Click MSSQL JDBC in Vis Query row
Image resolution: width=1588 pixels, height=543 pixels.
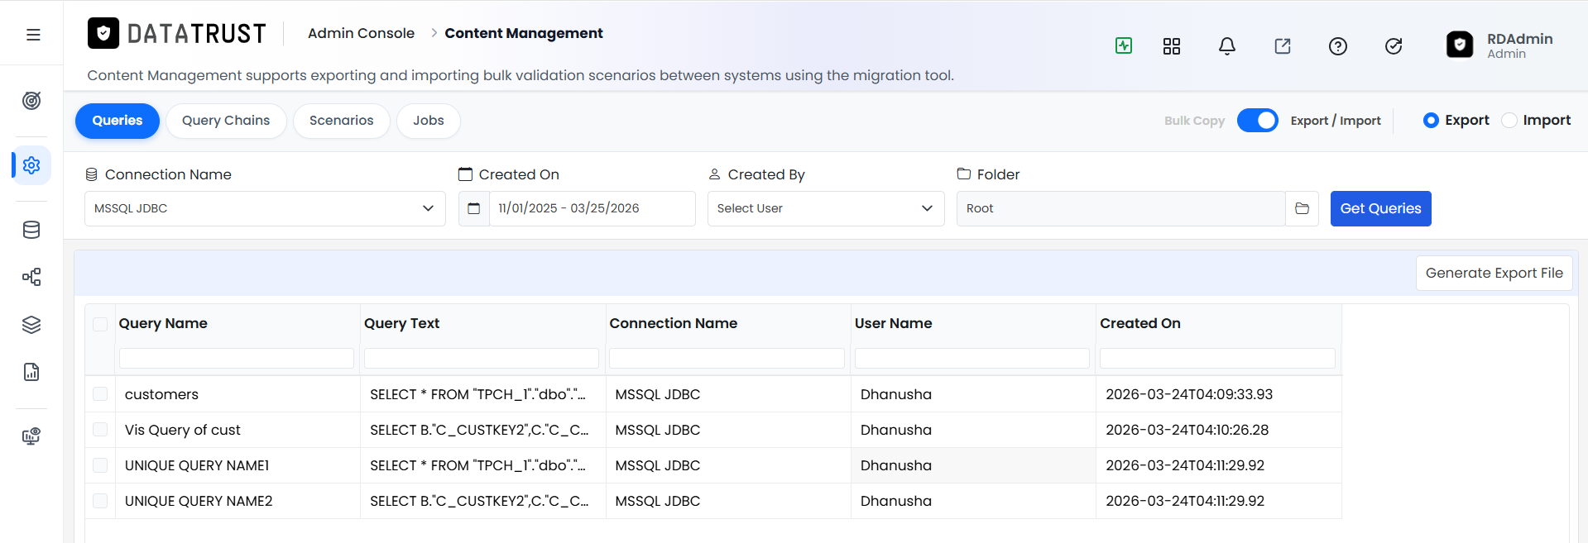click(x=657, y=430)
